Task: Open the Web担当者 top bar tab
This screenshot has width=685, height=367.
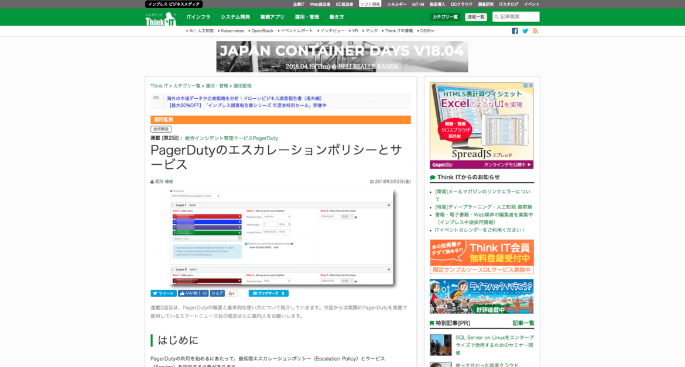Action: pyautogui.click(x=320, y=4)
